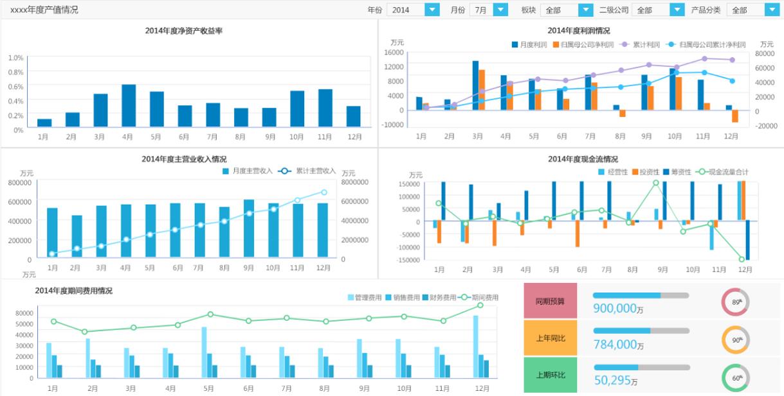Open the 年份 year dropdown

(432, 10)
